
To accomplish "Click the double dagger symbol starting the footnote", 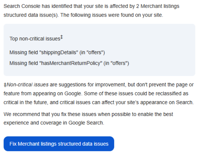I will (5, 85).
